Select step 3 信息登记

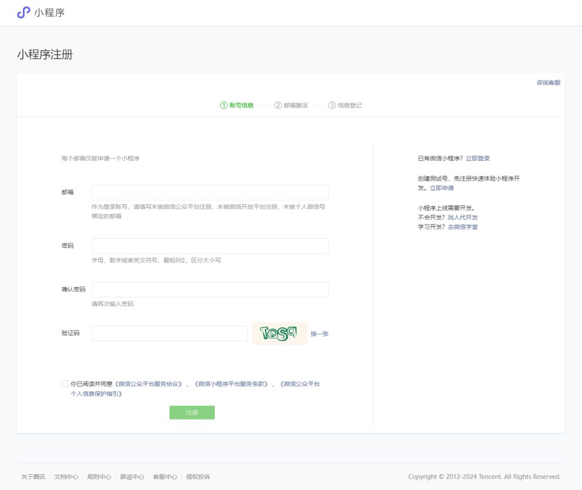tap(345, 105)
